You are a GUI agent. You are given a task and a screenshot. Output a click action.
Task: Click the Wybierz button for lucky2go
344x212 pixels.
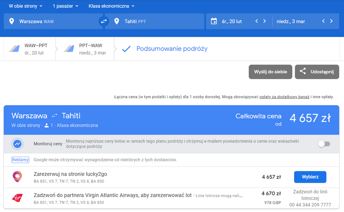point(310,177)
